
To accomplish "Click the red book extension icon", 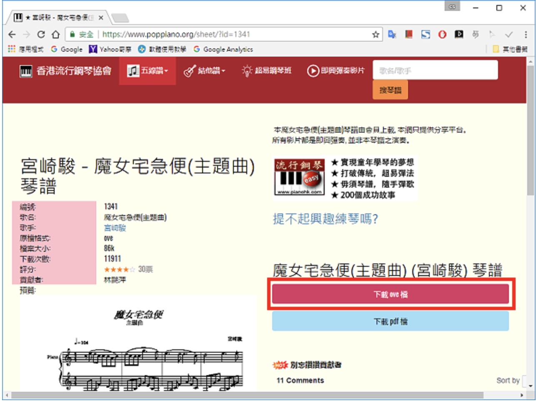I will click(409, 34).
